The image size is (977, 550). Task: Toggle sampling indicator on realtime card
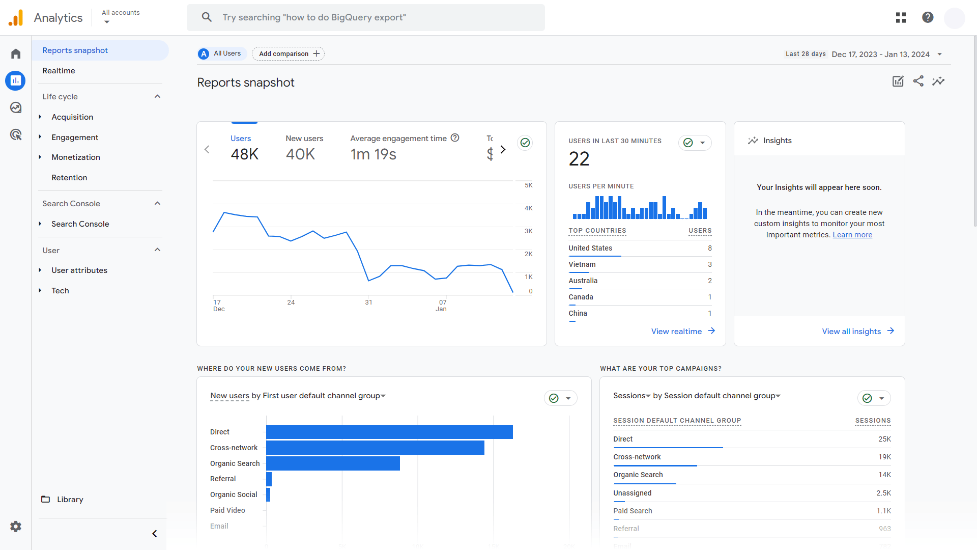coord(688,143)
